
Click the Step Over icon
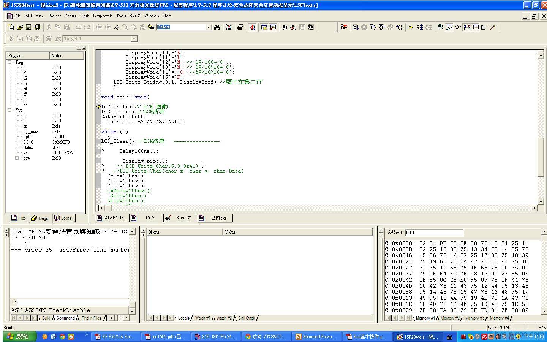pos(382,27)
